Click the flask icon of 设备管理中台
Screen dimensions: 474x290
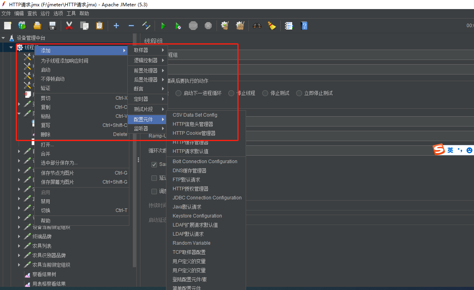click(11, 38)
